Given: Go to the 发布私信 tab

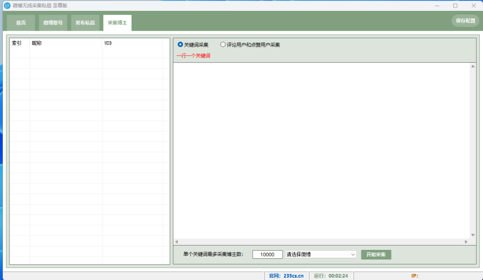Looking at the screenshot, I should tap(85, 23).
